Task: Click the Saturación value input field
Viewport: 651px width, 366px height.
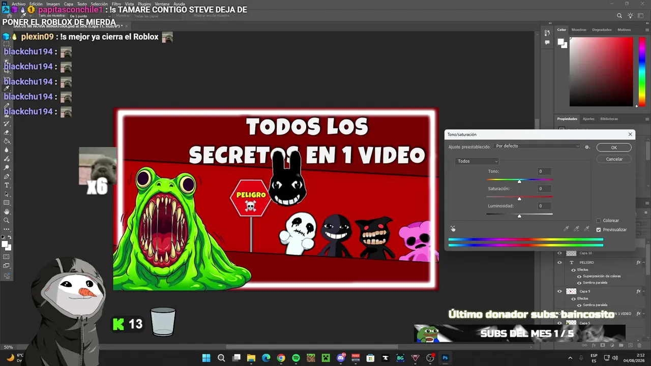Action: [x=544, y=189]
